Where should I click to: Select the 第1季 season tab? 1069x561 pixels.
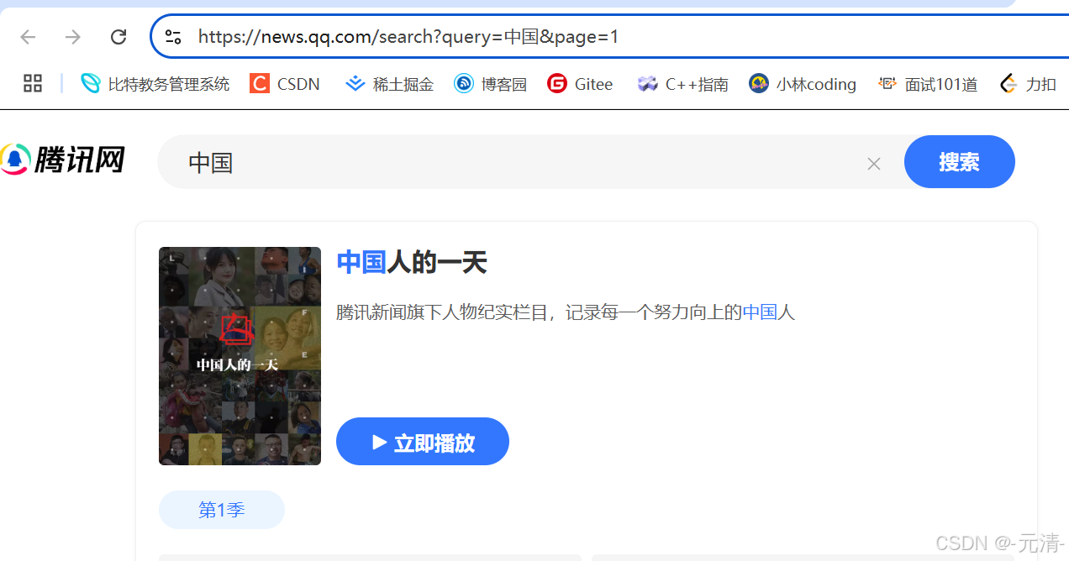point(222,510)
